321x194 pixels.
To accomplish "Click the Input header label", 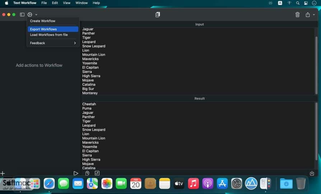I will 199,24.
